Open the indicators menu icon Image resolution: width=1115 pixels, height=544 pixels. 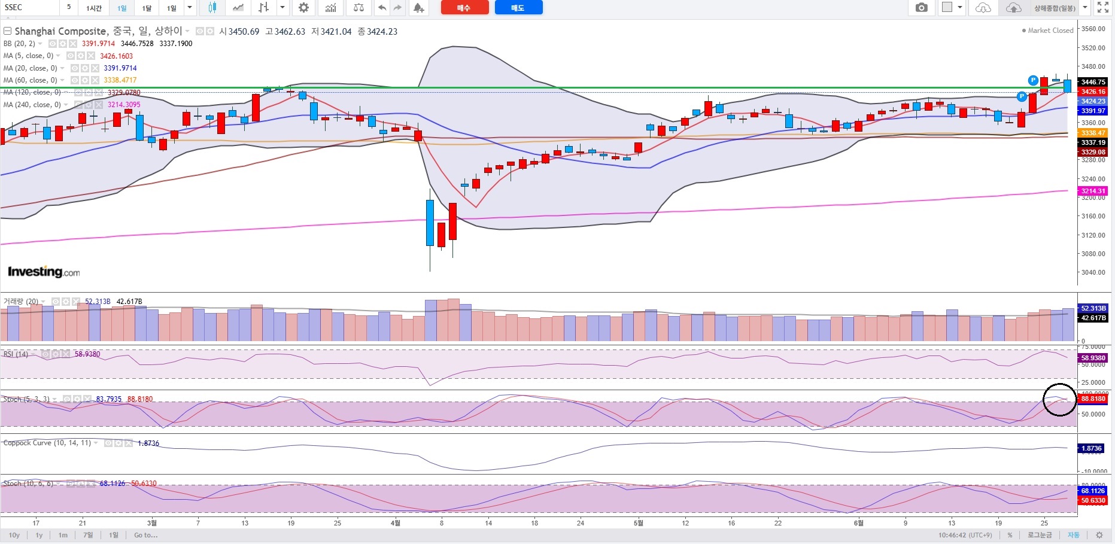331,8
